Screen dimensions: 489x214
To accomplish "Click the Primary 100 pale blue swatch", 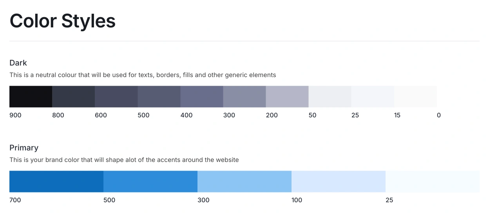I will 338,182.
